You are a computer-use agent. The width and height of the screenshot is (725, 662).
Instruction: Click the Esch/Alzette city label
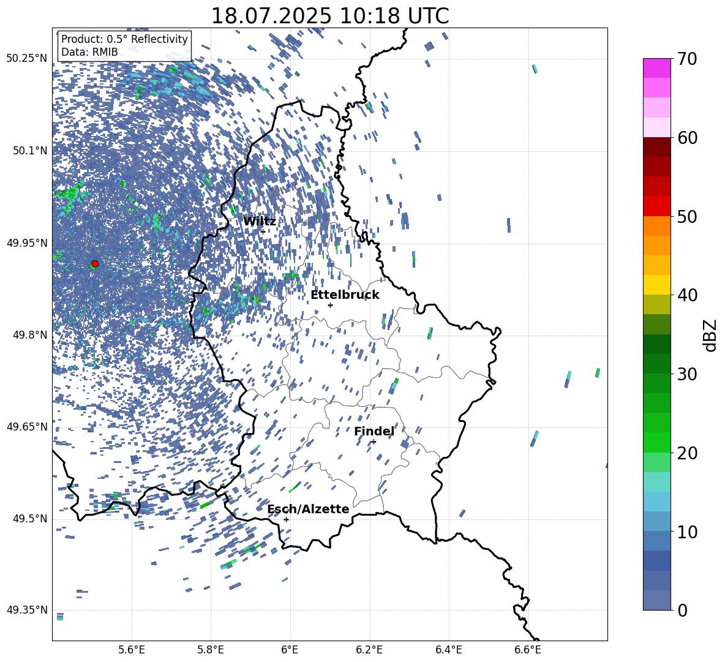pyautogui.click(x=309, y=509)
